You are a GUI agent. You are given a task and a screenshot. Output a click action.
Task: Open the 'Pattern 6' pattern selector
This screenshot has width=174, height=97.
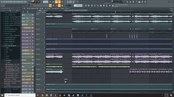pos(78,5)
